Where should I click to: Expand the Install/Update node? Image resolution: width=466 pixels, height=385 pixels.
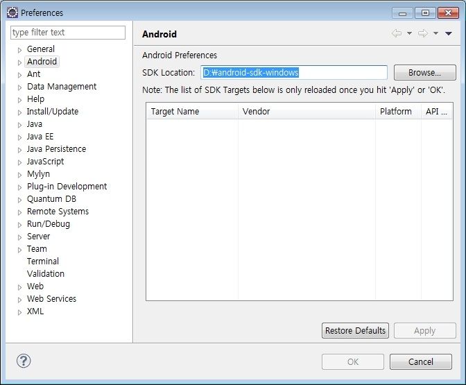point(19,112)
